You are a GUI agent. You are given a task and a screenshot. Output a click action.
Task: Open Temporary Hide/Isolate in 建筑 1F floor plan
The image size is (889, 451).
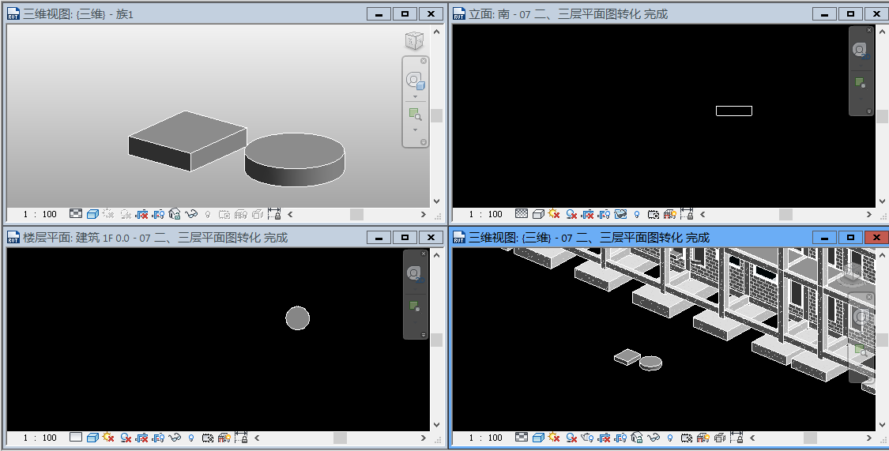coord(175,438)
